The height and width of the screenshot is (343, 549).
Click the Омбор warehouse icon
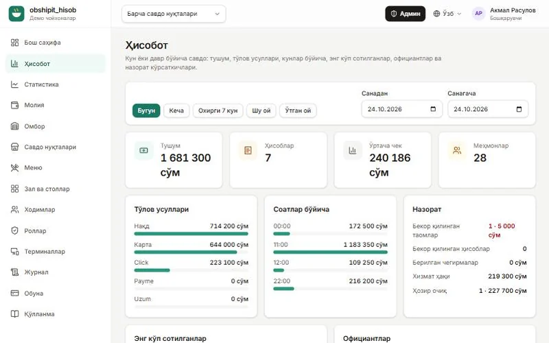click(14, 126)
